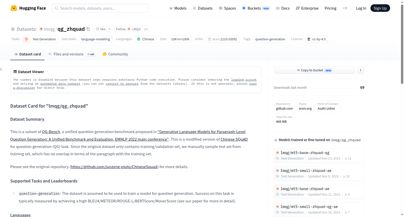Open the junzeng-pluto ChineseSquad GitHub link

(114, 167)
